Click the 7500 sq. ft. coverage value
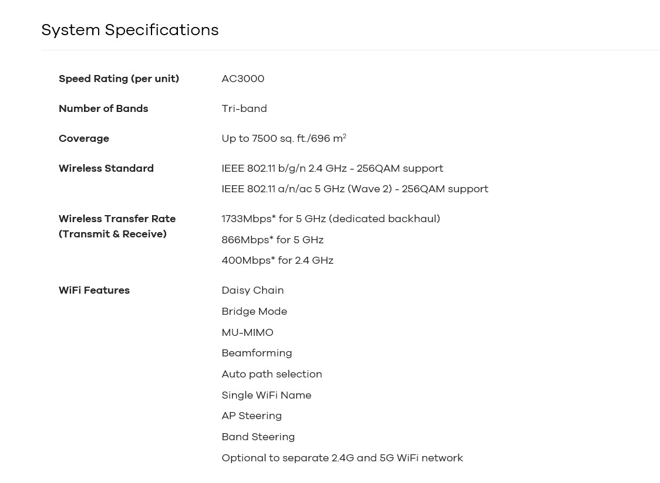Screen dimensions: 660x483 tap(284, 138)
